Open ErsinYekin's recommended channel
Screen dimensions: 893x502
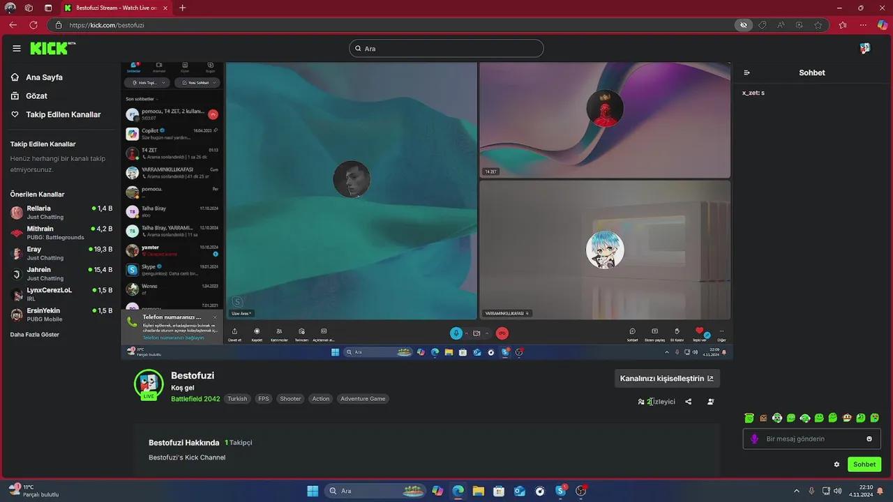pyautogui.click(x=61, y=314)
